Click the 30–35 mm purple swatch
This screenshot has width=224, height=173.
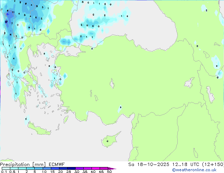point(79,168)
